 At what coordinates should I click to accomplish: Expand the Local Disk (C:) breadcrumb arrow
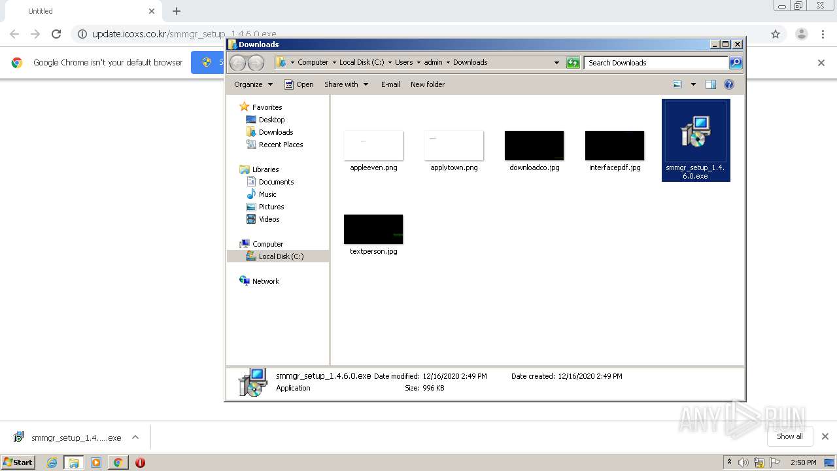(x=390, y=63)
